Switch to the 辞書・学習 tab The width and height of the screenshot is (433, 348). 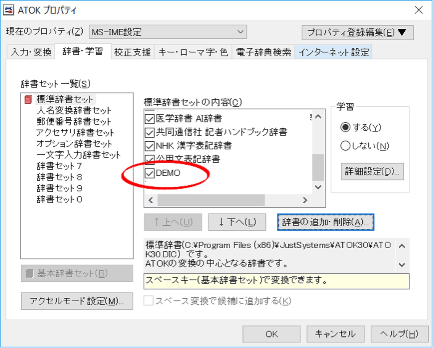click(x=83, y=51)
